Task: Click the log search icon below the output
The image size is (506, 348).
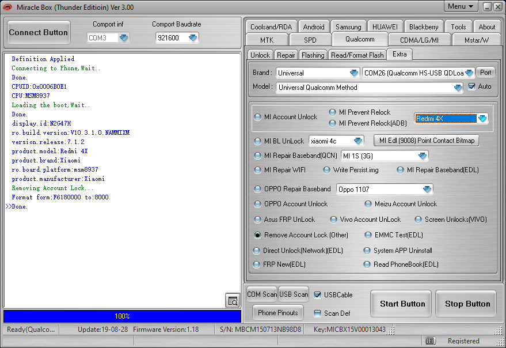Action: tap(233, 301)
